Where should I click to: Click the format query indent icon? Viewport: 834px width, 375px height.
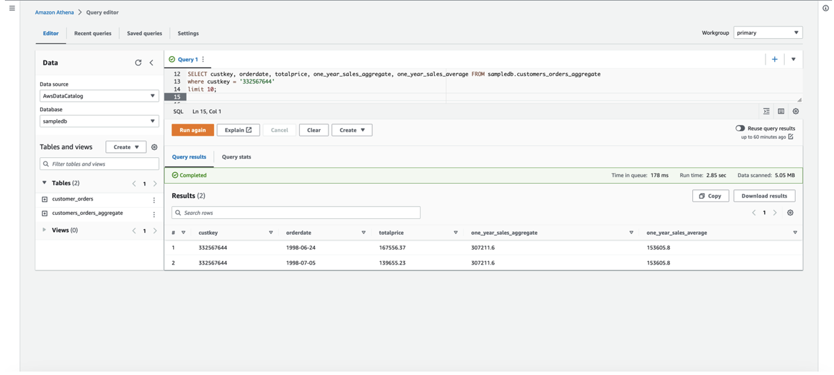pos(767,111)
